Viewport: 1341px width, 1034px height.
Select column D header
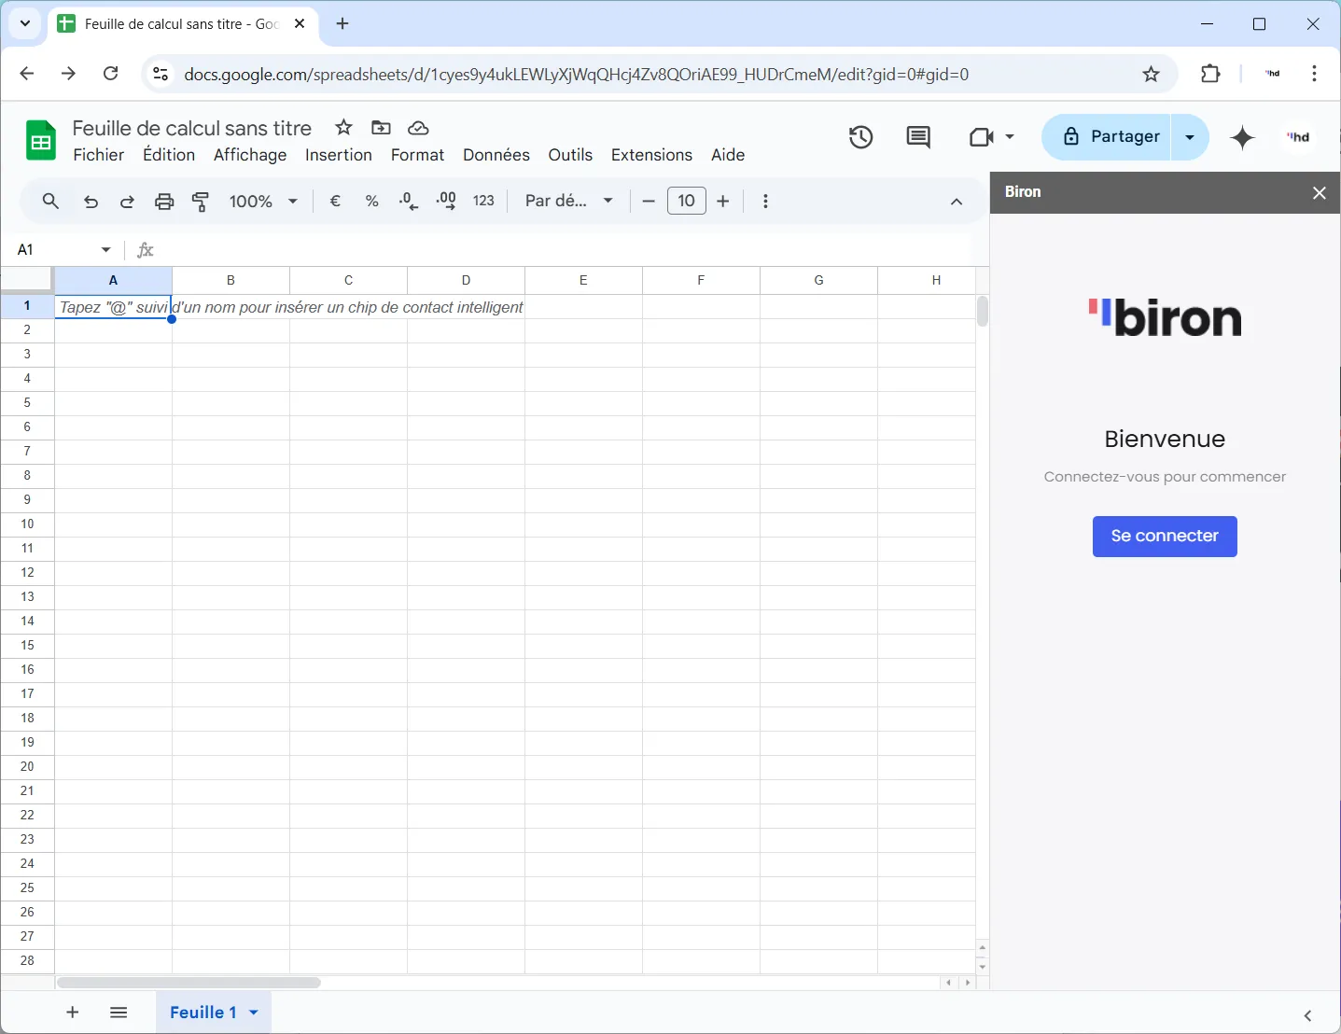pos(466,280)
